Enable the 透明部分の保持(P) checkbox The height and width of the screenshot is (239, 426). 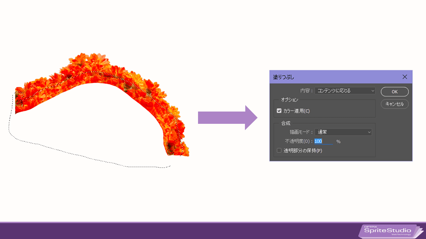(x=279, y=150)
